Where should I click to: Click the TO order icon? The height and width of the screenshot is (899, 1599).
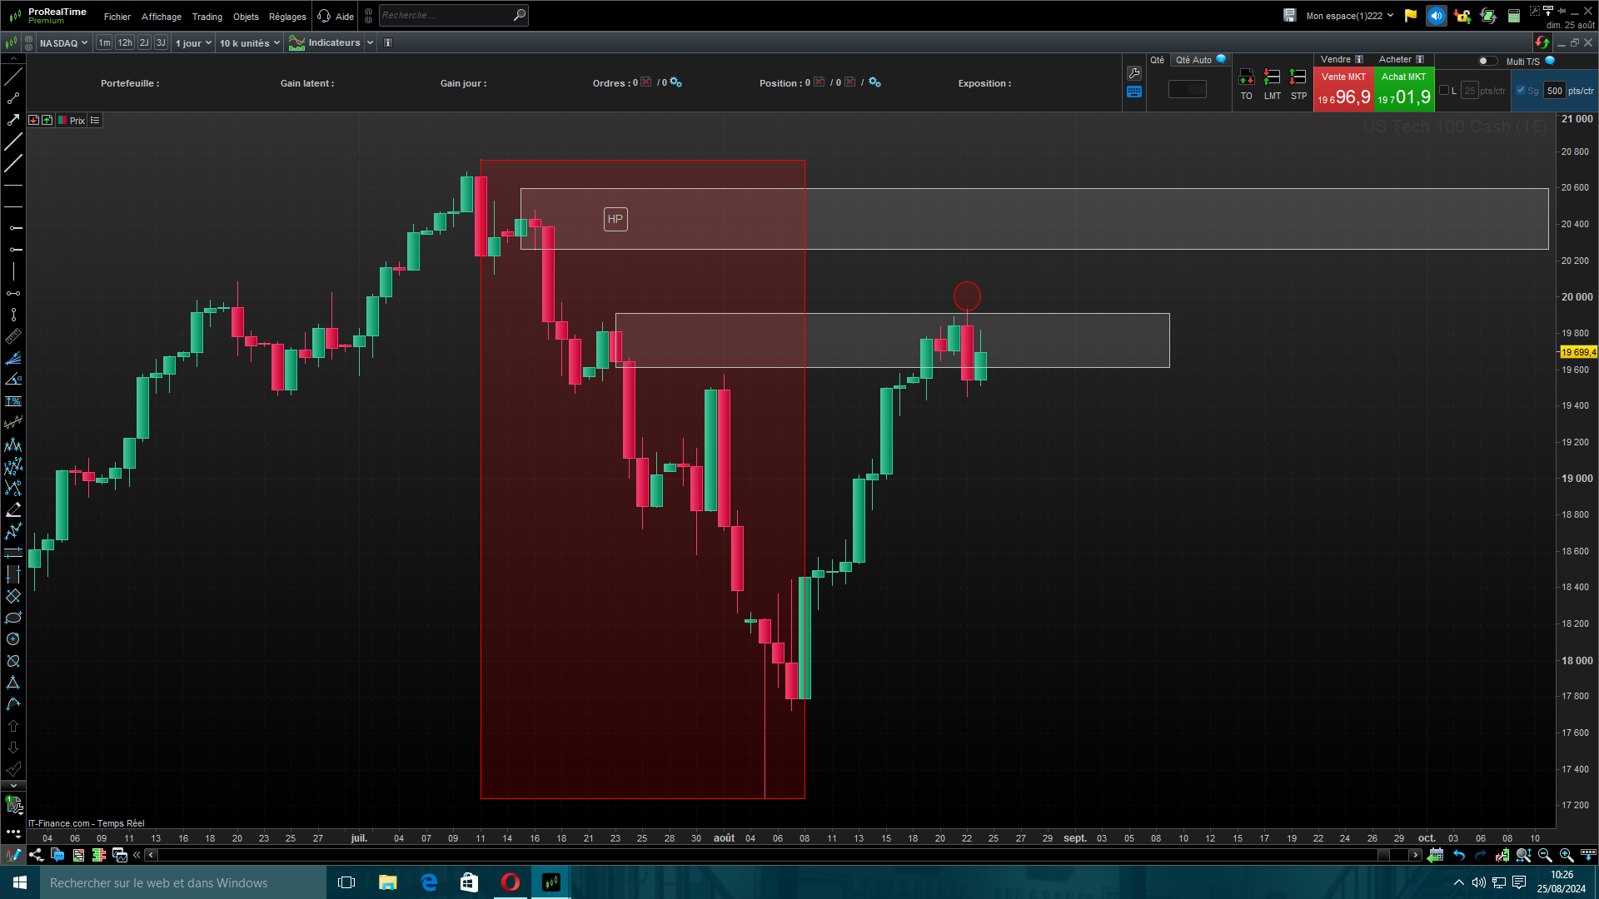1246,77
